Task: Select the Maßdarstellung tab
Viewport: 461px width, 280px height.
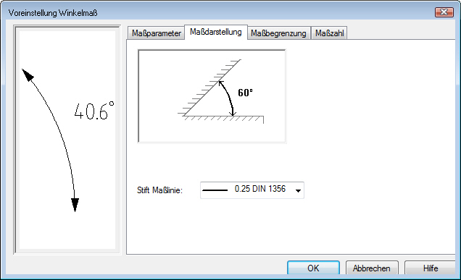Action: [x=216, y=32]
